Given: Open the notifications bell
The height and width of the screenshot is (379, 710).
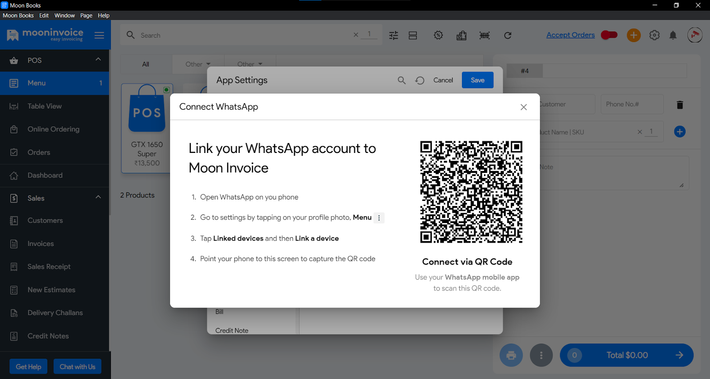Looking at the screenshot, I should click(673, 35).
